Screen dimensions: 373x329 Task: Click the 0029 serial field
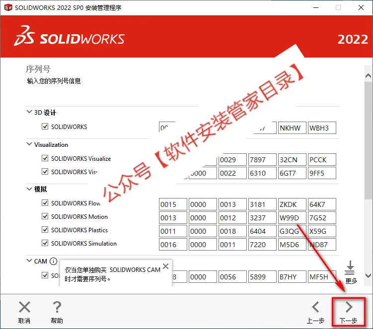(232, 159)
